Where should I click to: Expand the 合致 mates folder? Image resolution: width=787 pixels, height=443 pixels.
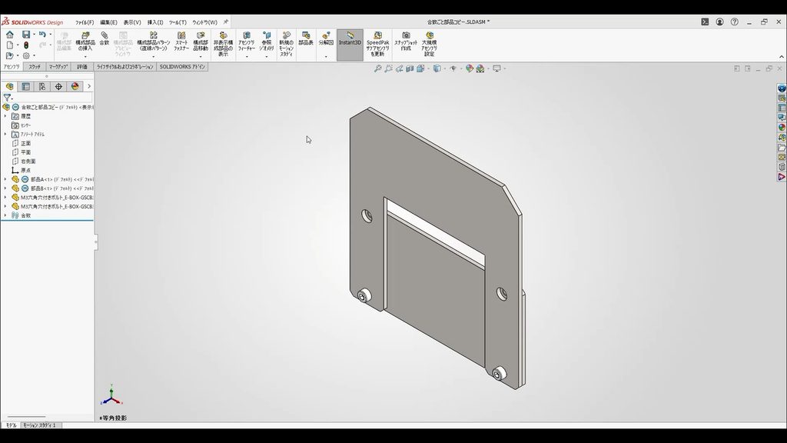point(5,215)
